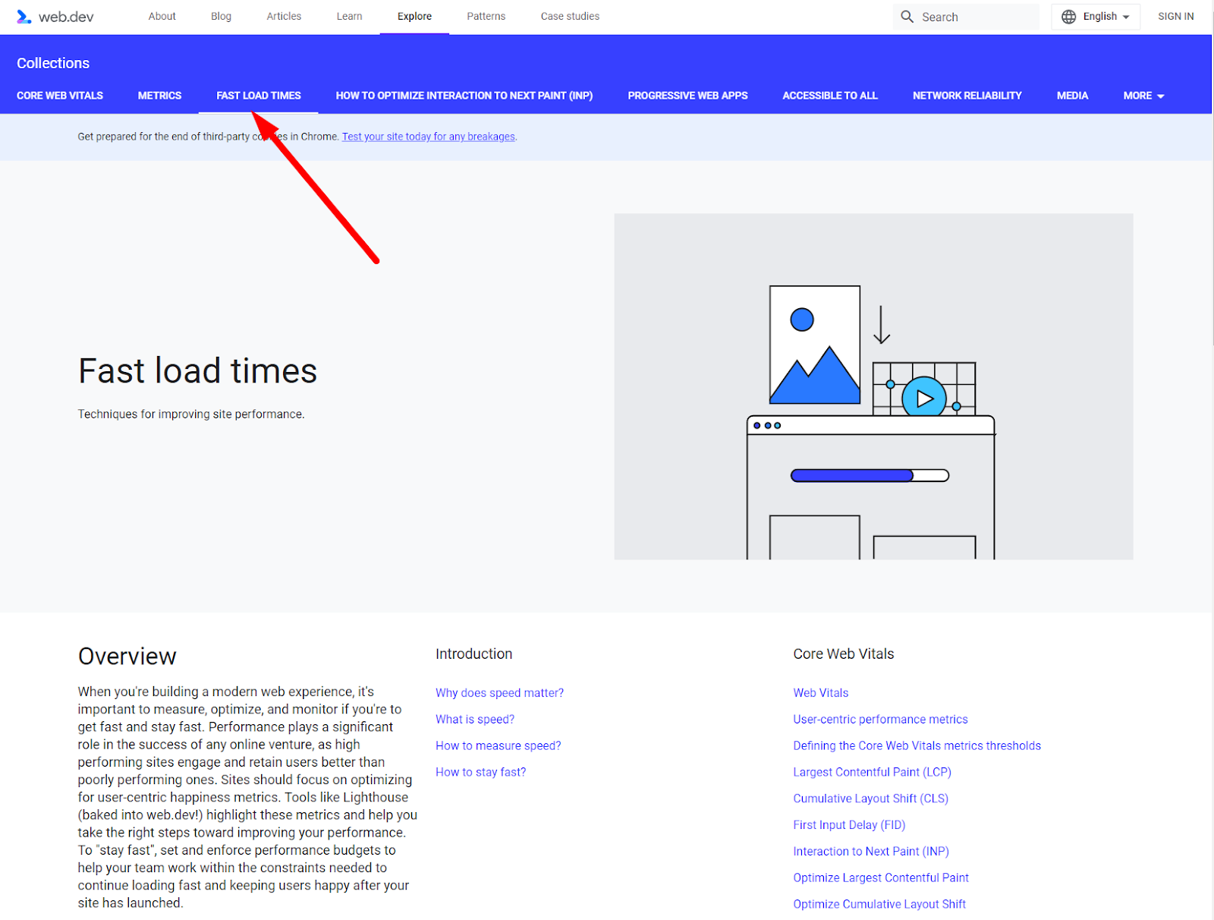Click the search magnifier icon
This screenshot has height=920, width=1214.
click(907, 17)
